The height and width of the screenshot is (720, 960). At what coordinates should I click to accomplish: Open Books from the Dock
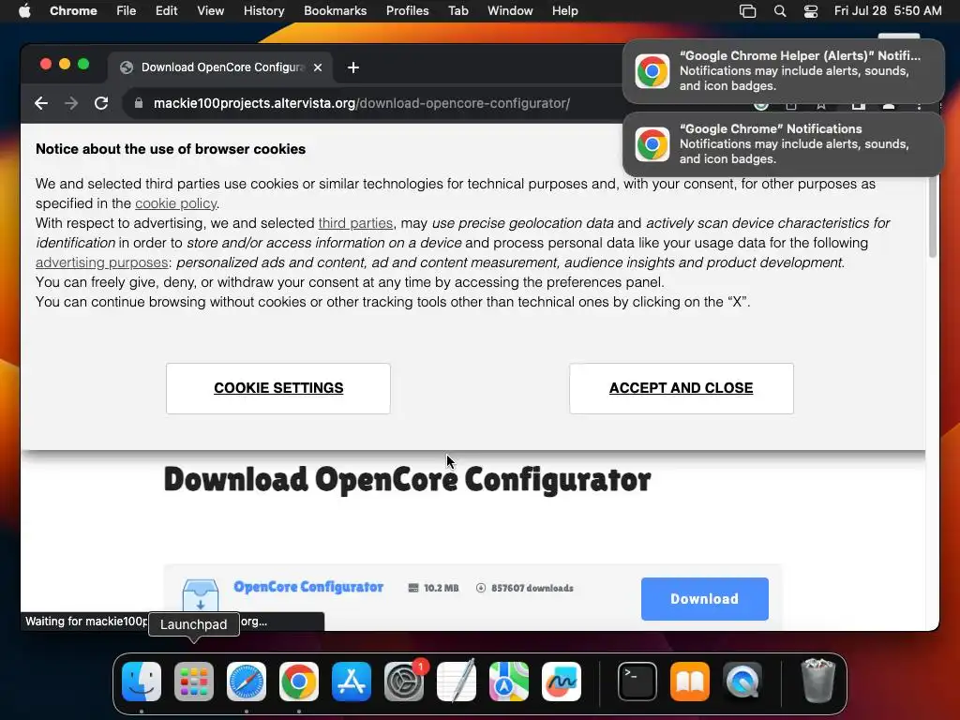690,682
